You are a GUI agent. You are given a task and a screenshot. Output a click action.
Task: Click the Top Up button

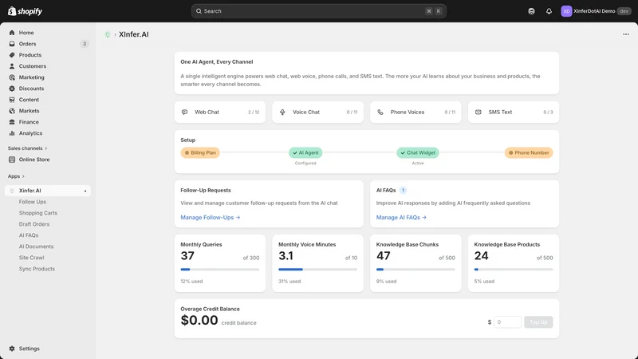[x=538, y=322]
